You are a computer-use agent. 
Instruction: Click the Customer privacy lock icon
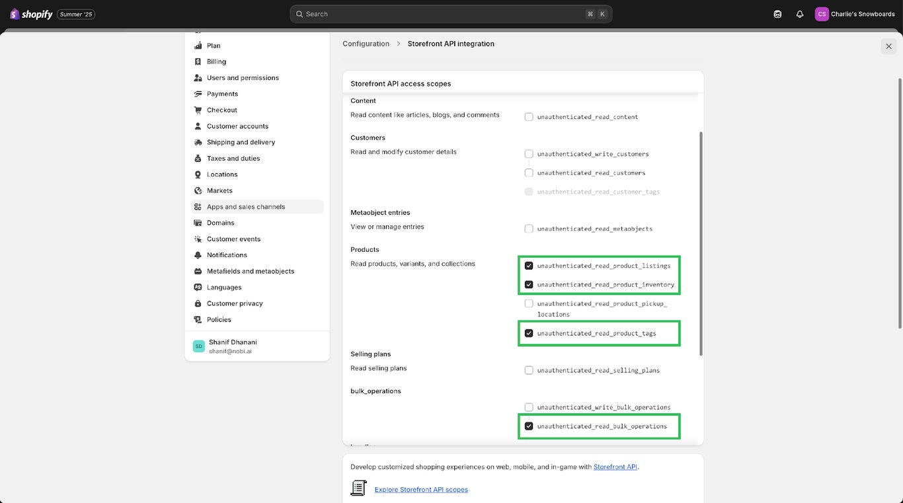(x=198, y=303)
